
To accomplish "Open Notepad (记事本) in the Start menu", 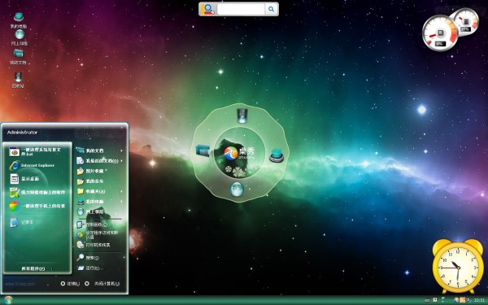I will click(21, 222).
